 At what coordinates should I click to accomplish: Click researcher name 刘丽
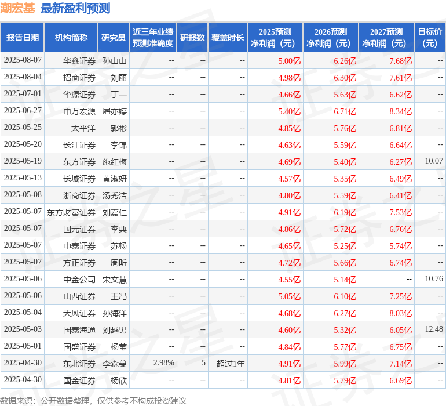[x=119, y=78]
